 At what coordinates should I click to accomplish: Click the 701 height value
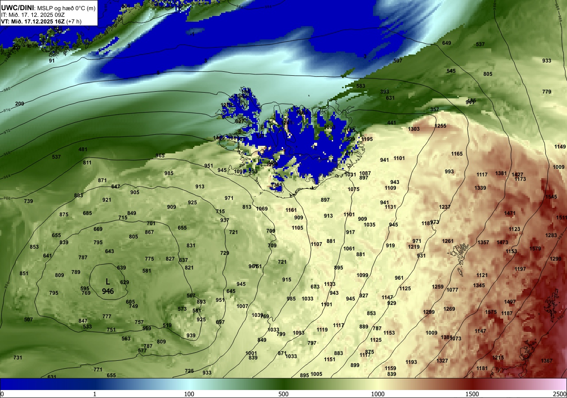[x=151, y=223]
